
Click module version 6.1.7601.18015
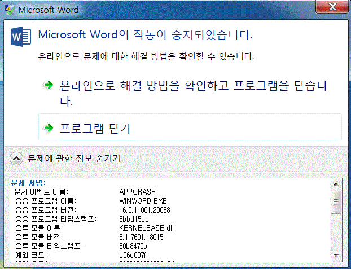(141, 237)
